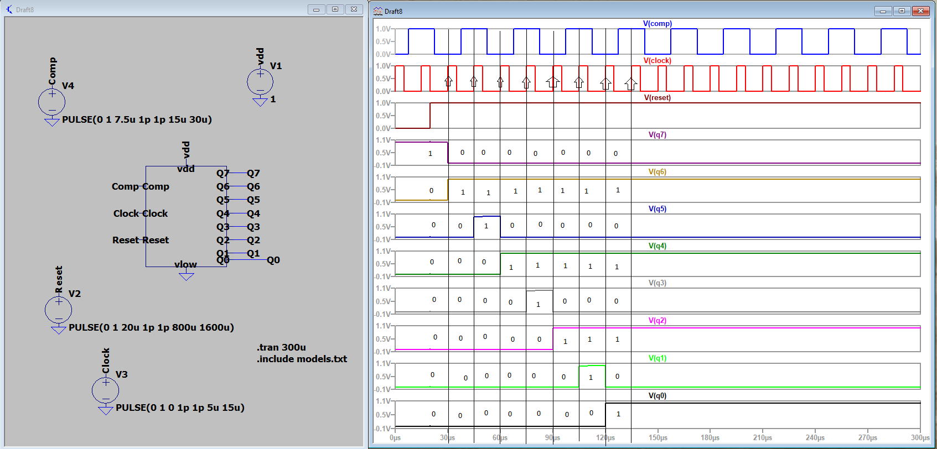Click the .tran 300u simulation directive
This screenshot has height=449, width=937.
click(281, 347)
